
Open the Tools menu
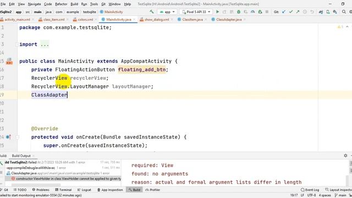coord(94,4)
